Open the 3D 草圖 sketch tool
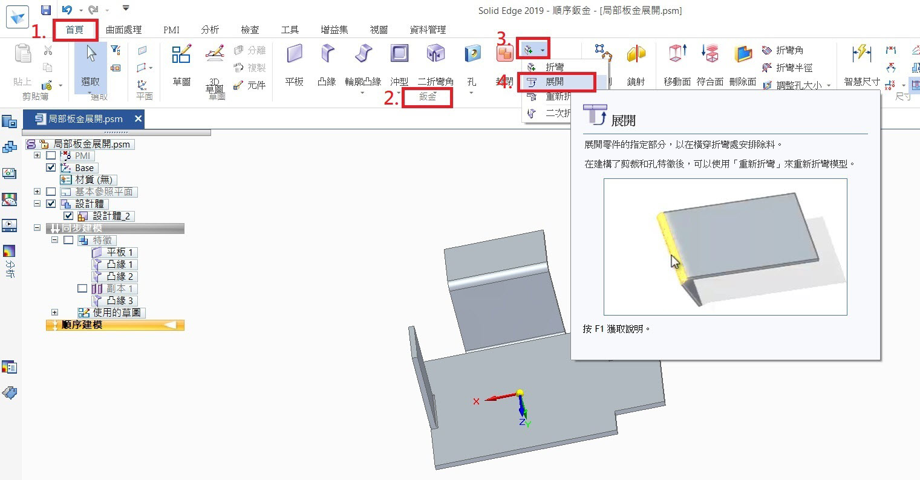 tap(215, 54)
